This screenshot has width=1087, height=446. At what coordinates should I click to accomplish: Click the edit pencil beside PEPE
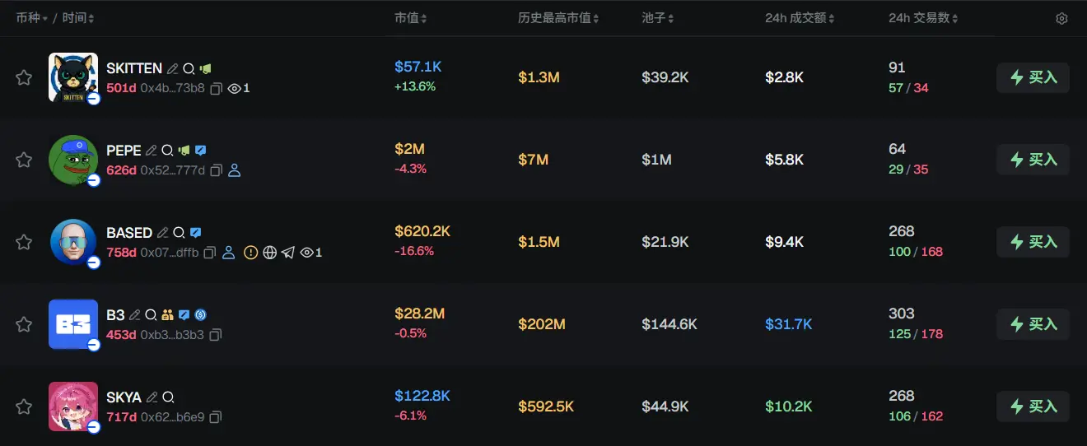click(151, 151)
